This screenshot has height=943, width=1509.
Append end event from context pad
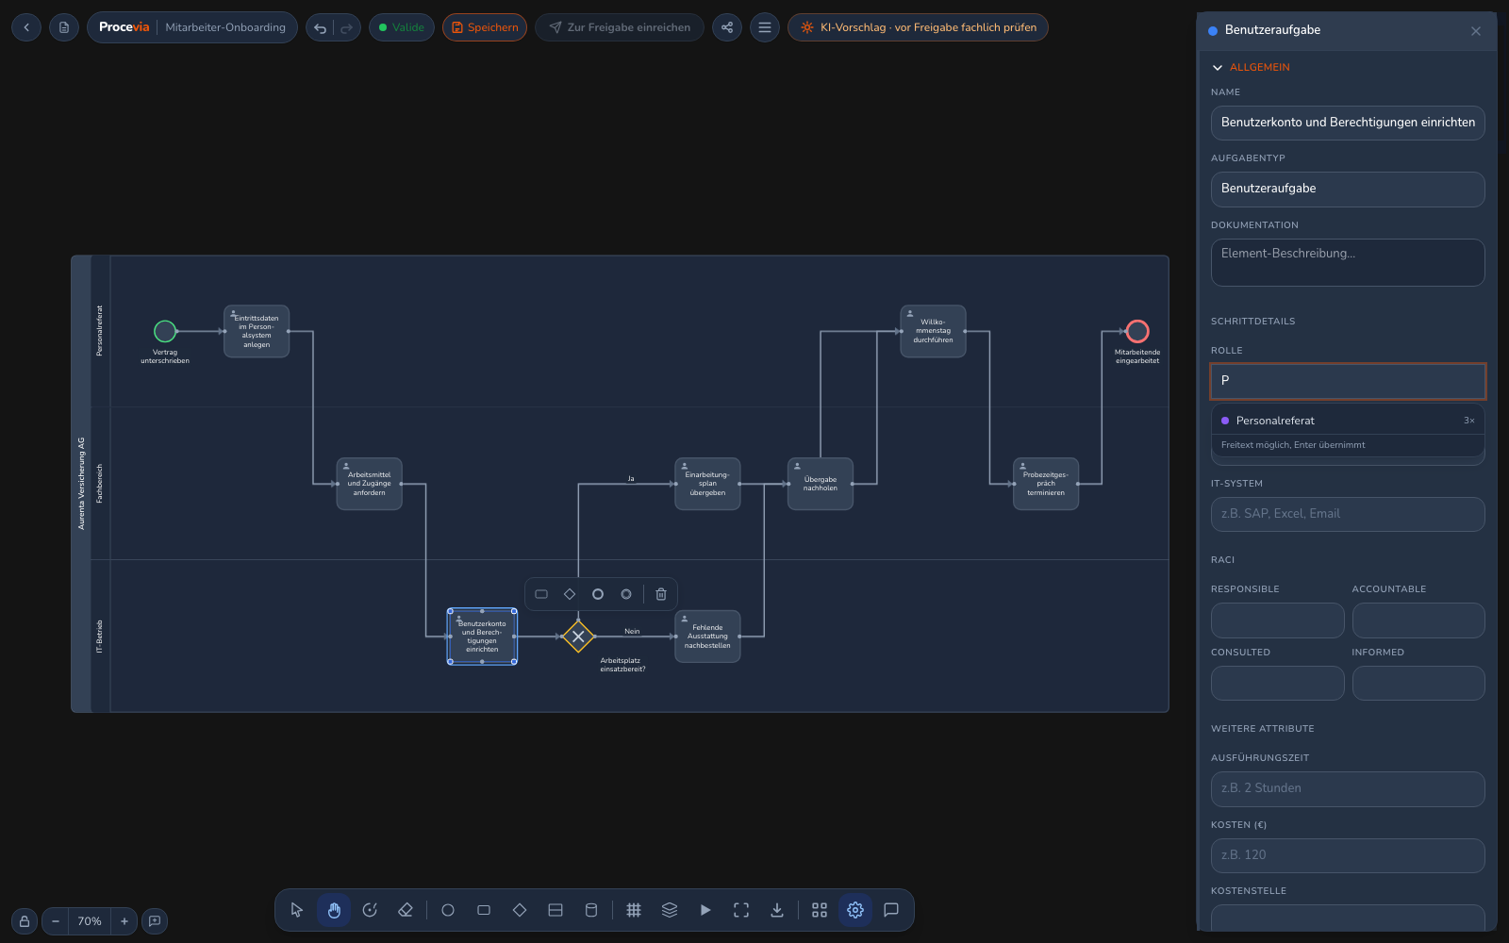tap(598, 594)
